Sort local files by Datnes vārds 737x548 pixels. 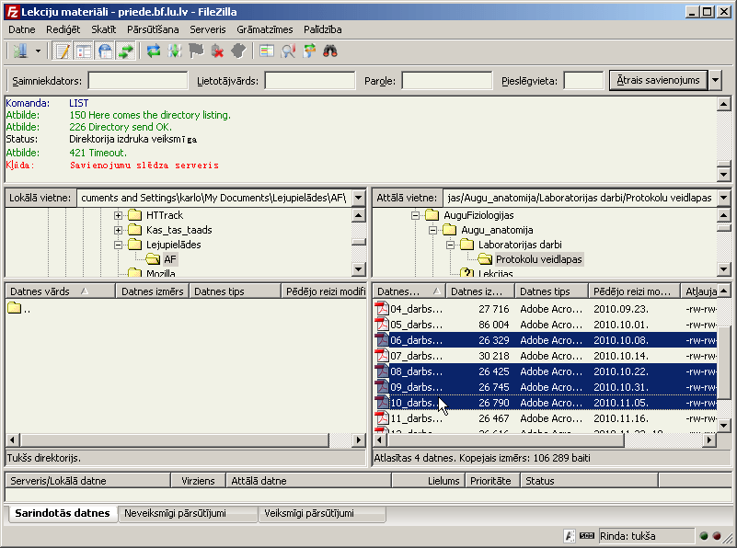click(x=60, y=291)
